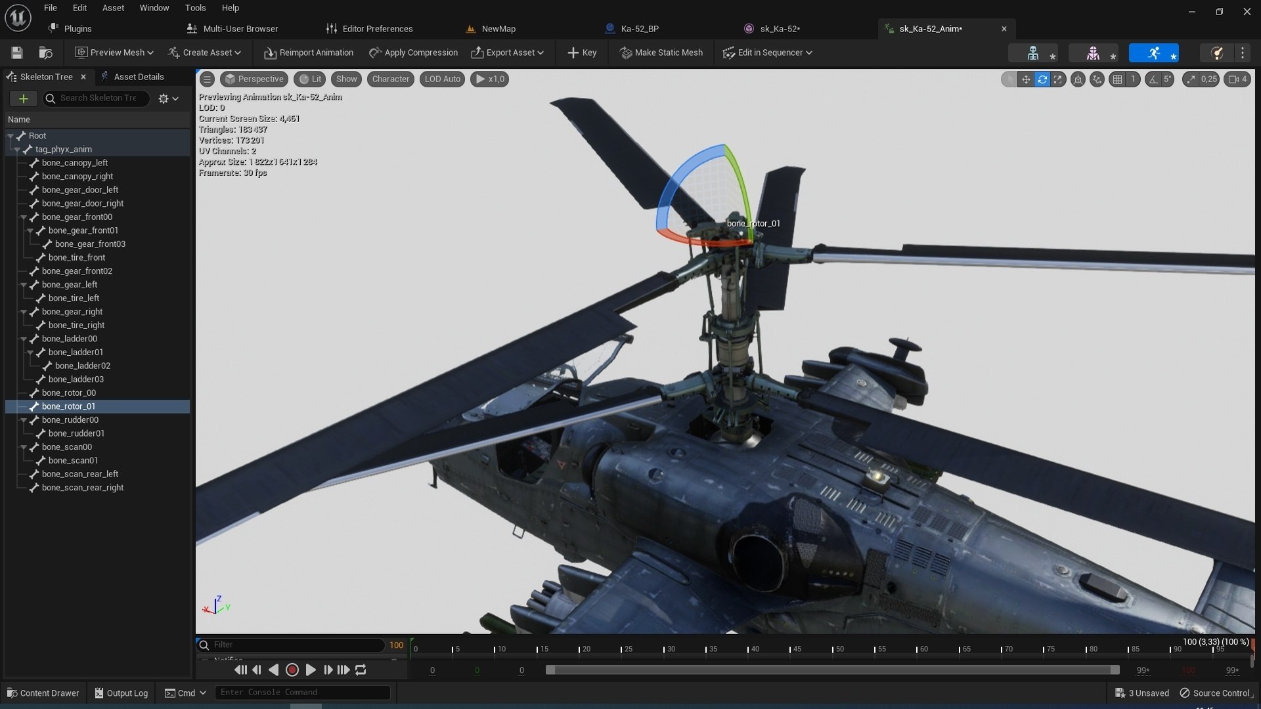
Task: Play the animation forward
Action: (x=311, y=670)
